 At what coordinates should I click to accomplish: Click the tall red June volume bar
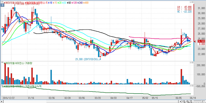(x=182, y=77)
